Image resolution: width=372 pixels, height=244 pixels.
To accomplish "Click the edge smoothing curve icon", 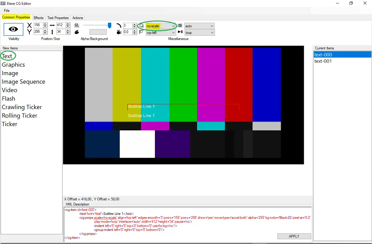I will point(119,25).
